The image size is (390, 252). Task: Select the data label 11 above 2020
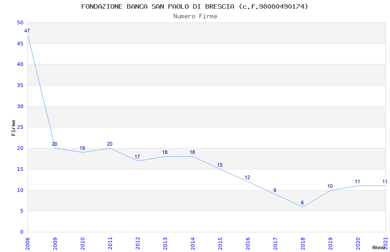[357, 182]
